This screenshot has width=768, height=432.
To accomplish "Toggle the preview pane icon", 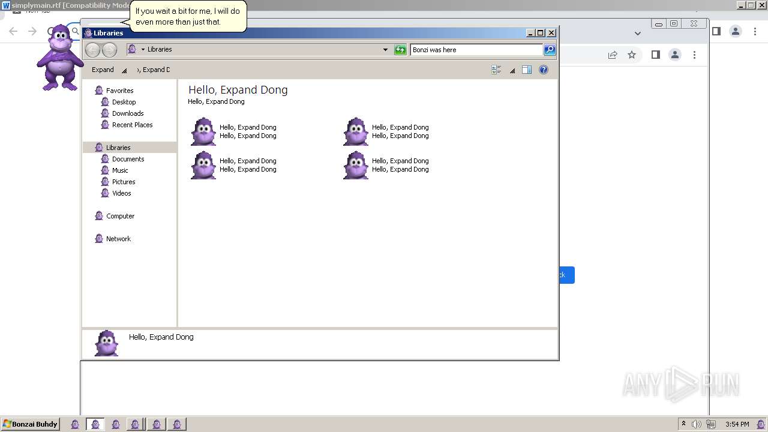I will [527, 70].
